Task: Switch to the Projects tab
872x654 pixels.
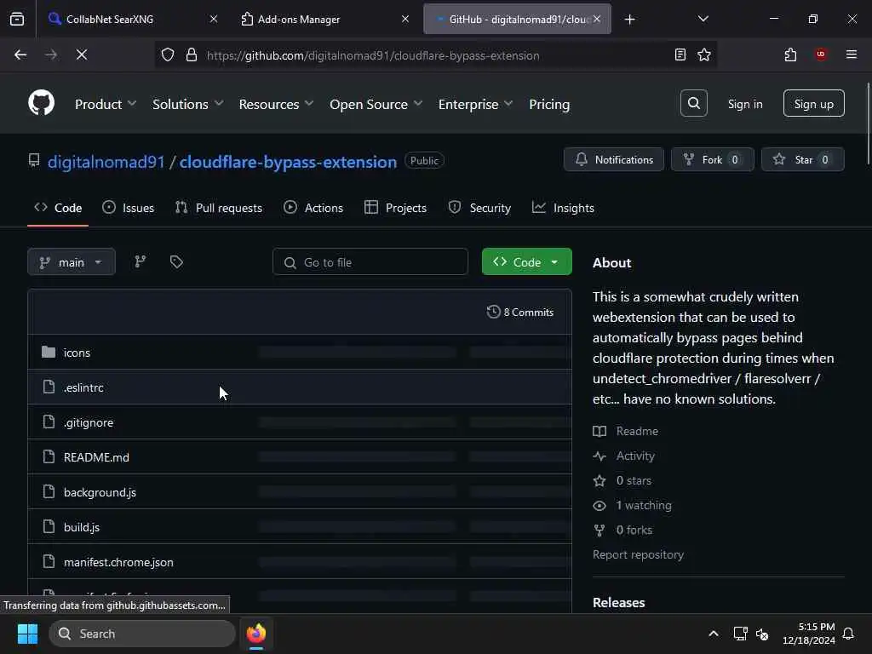Action: [395, 208]
